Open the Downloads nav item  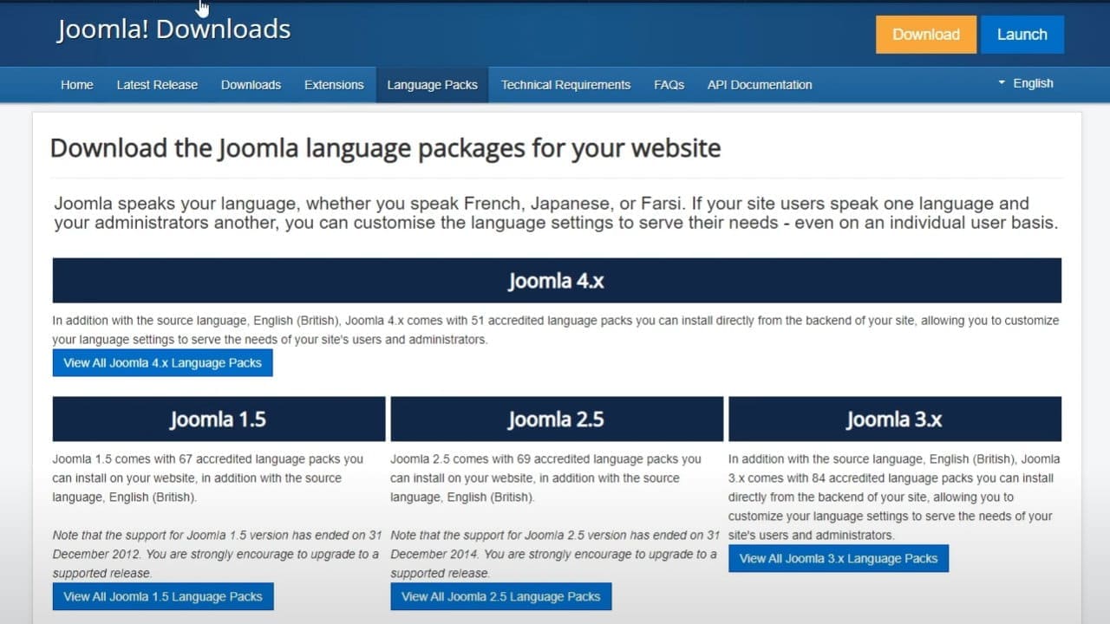(251, 85)
